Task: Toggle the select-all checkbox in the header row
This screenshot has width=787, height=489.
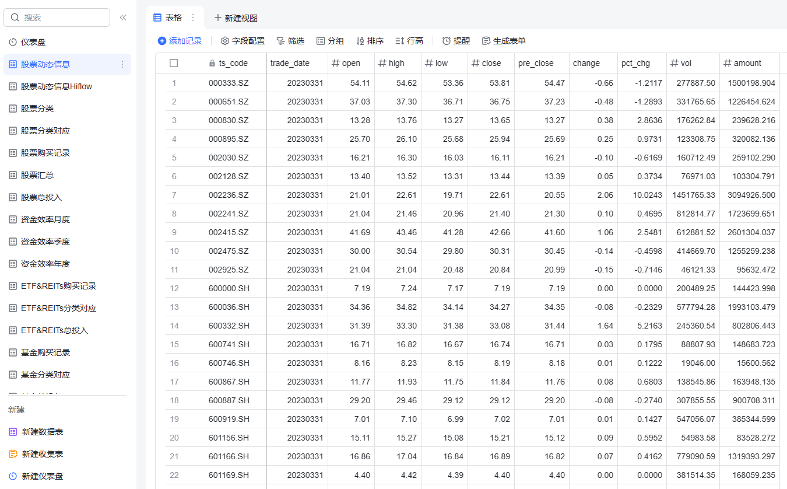Action: pyautogui.click(x=173, y=62)
